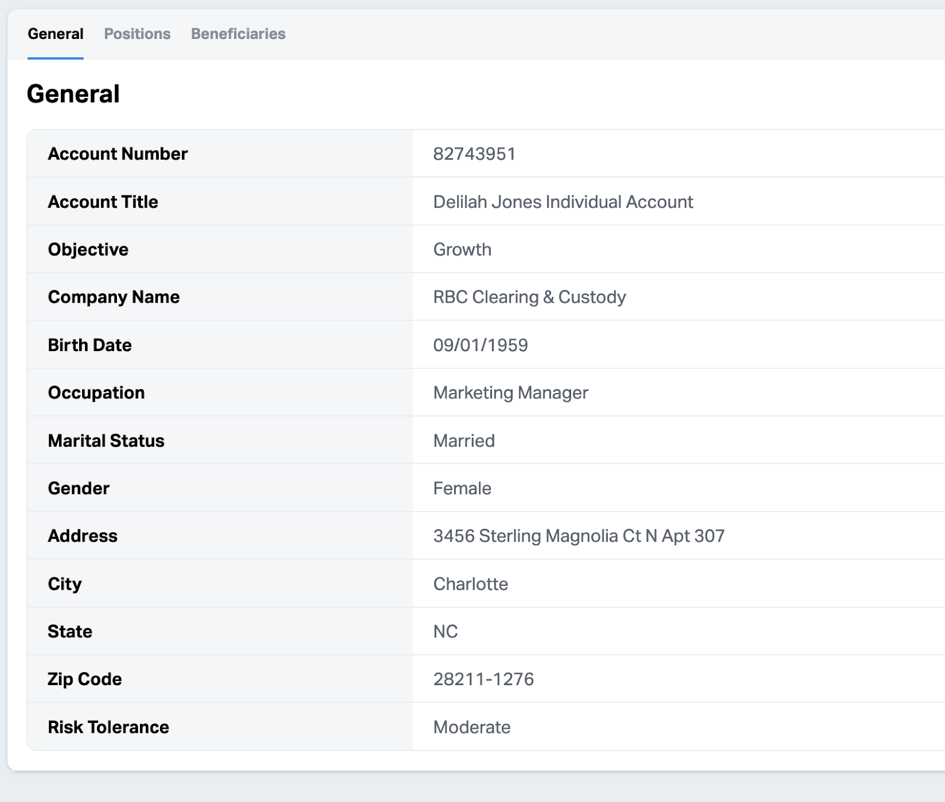Image resolution: width=945 pixels, height=802 pixels.
Task: Select the Marketing Manager occupation value
Action: [510, 393]
